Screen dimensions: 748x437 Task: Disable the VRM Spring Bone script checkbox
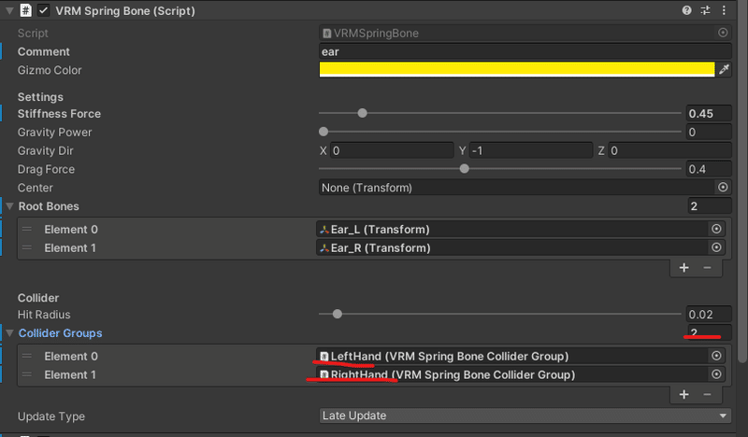pos(44,10)
